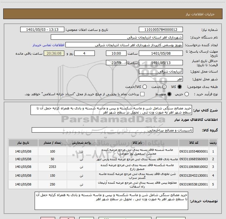226x219 pixels.
Task: Click the buyer organization name field
Action: point(117,37)
